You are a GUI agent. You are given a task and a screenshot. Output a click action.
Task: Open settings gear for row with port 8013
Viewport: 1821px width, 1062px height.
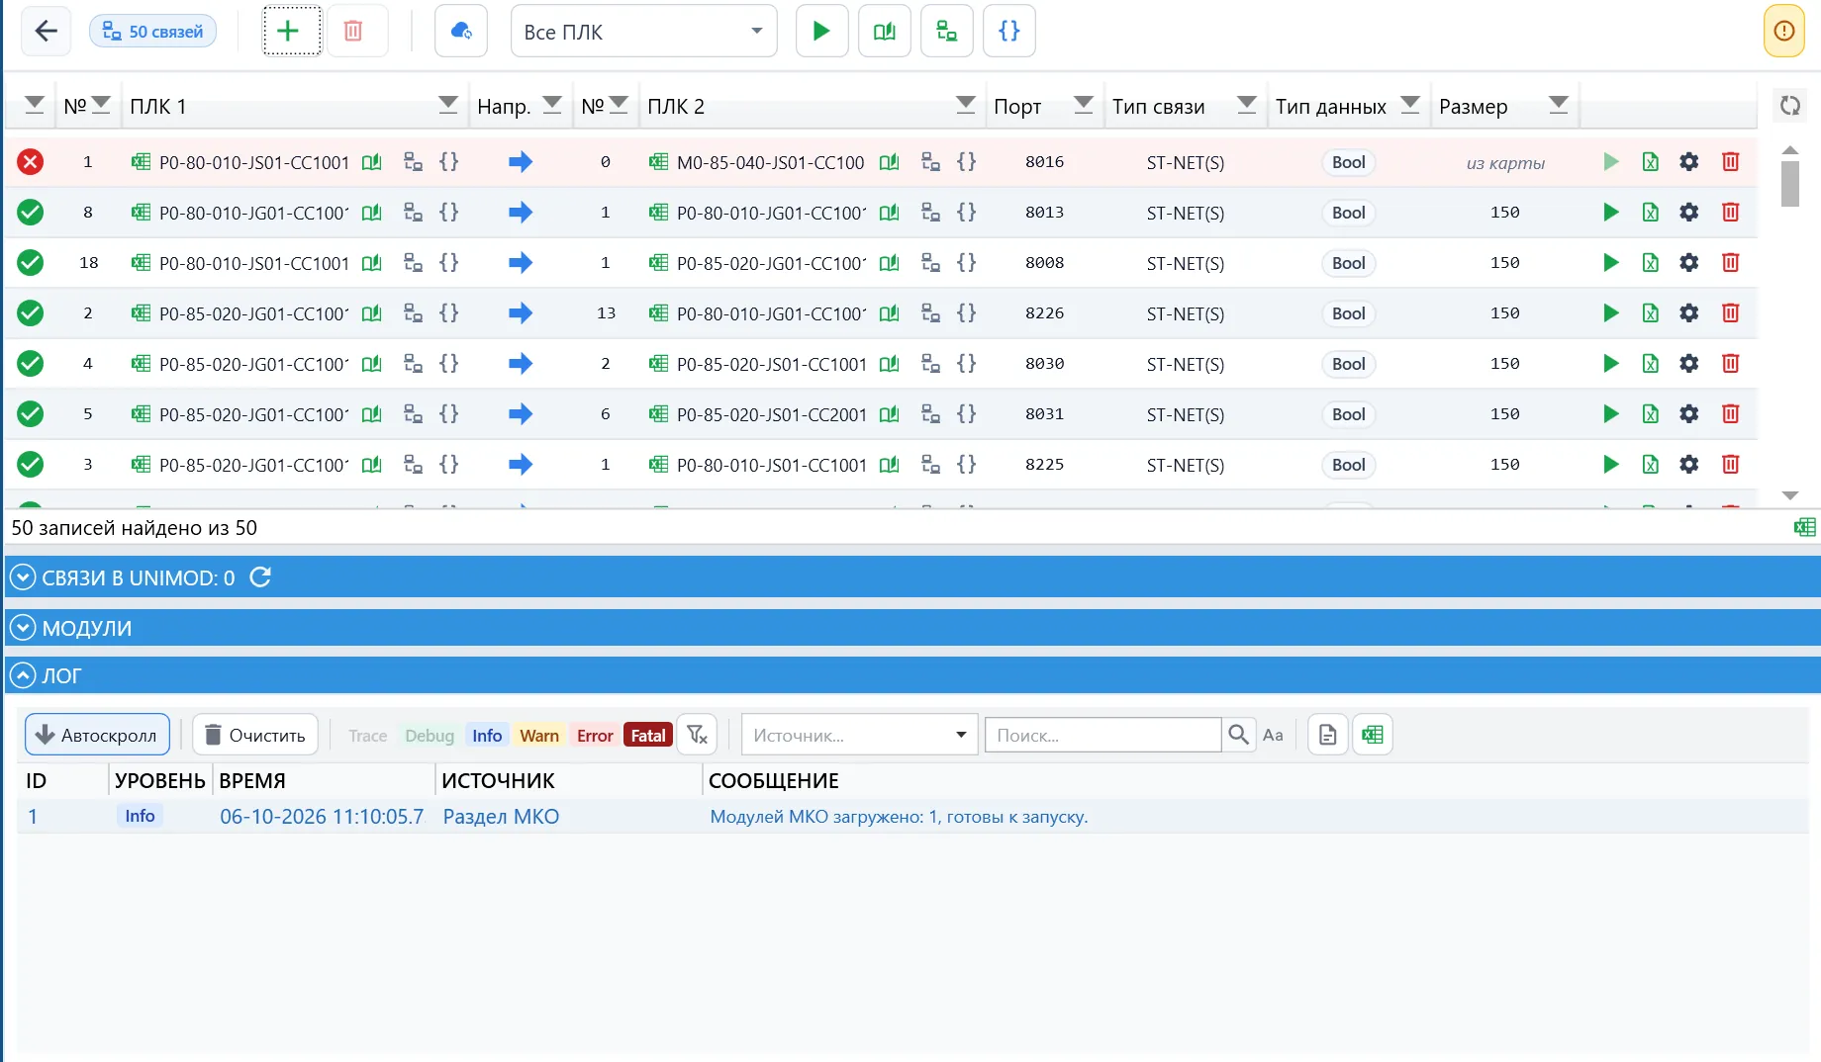(1689, 212)
